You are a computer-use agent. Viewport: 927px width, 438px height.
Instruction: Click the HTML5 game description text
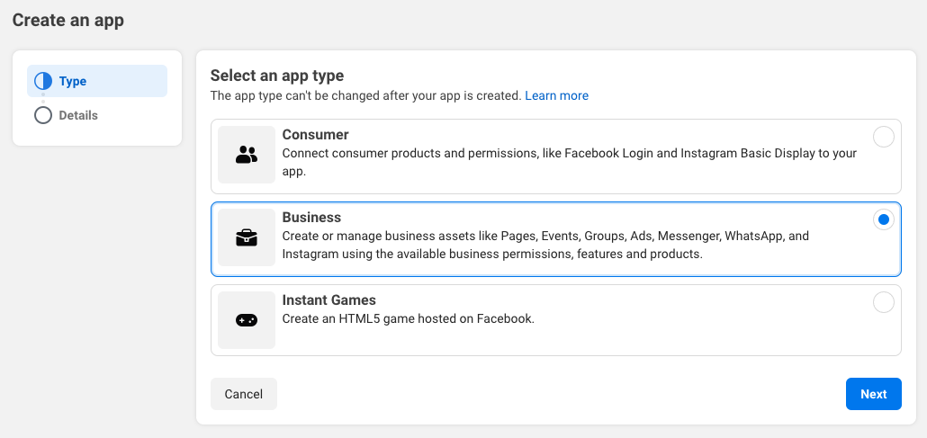[x=408, y=318]
